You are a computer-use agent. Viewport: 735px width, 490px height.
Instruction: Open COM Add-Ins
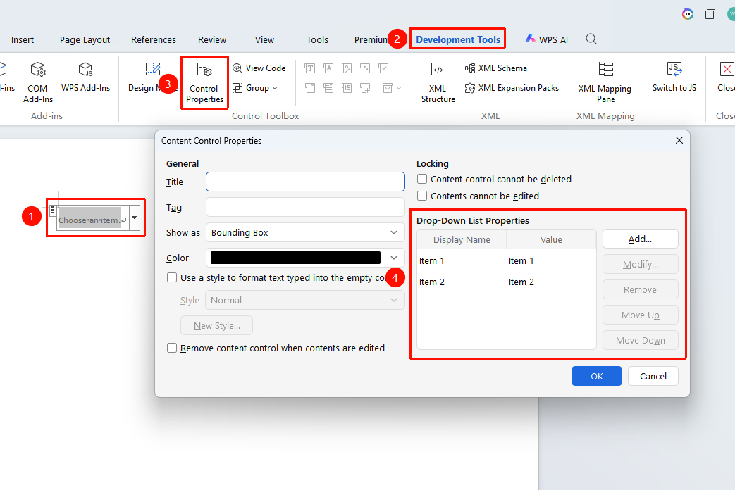click(38, 83)
